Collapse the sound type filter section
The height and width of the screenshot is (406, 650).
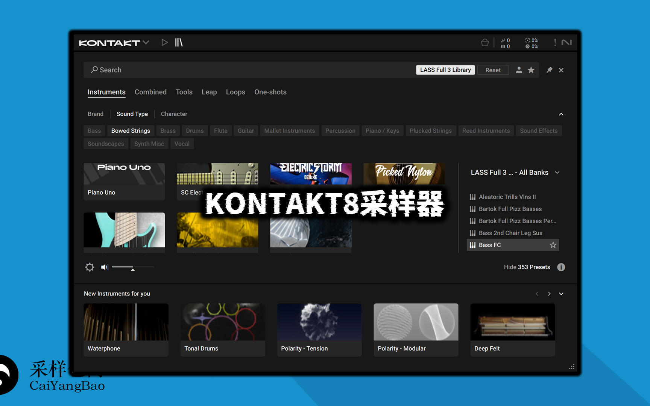[x=561, y=114]
